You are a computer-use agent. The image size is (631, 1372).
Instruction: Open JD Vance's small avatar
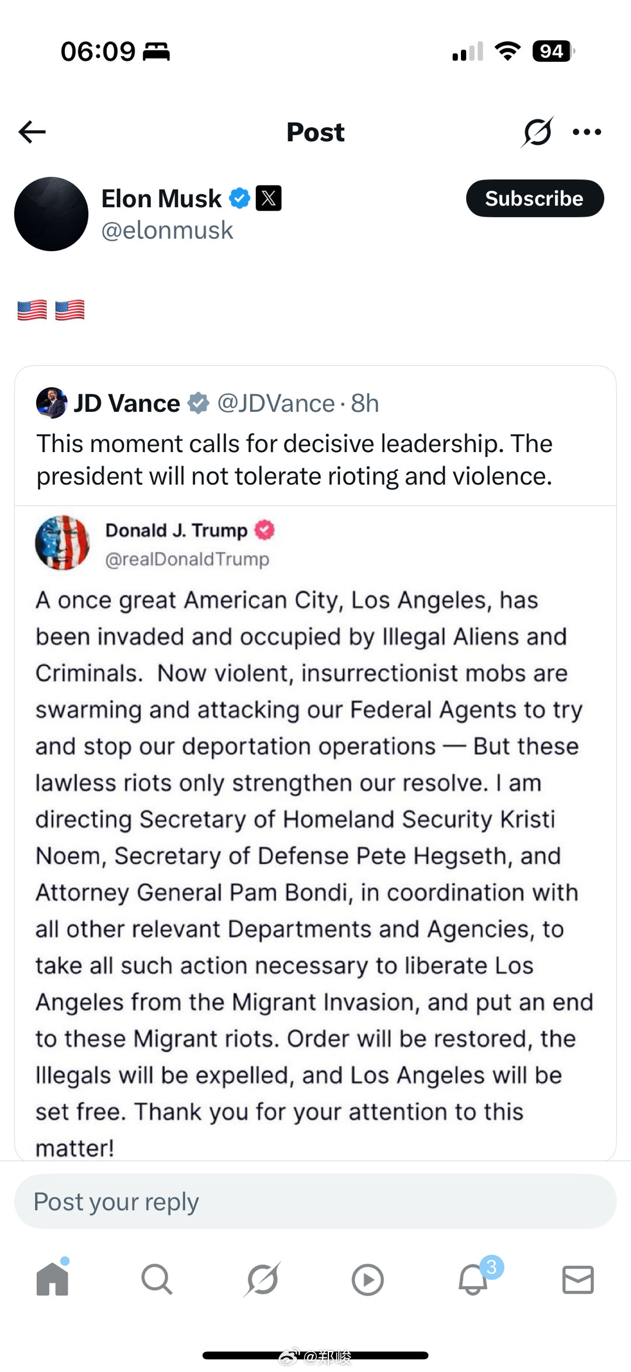point(51,403)
